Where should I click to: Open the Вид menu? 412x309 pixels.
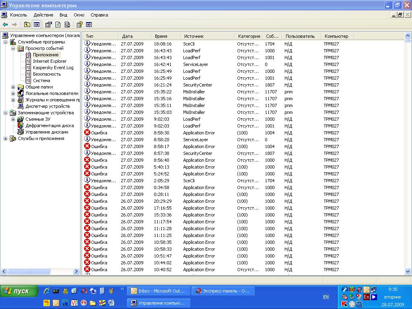click(63, 15)
